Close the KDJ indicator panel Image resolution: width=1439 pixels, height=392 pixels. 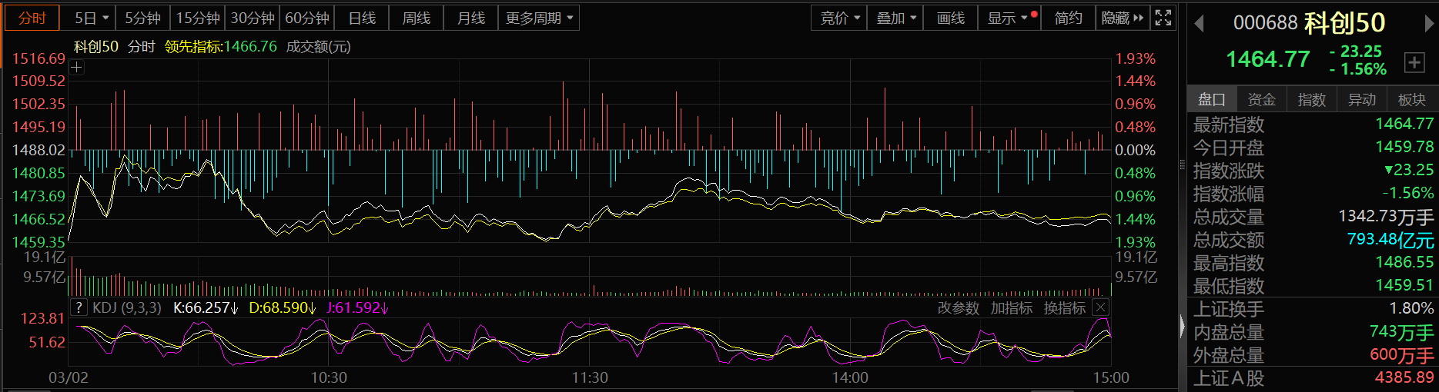tap(1101, 307)
